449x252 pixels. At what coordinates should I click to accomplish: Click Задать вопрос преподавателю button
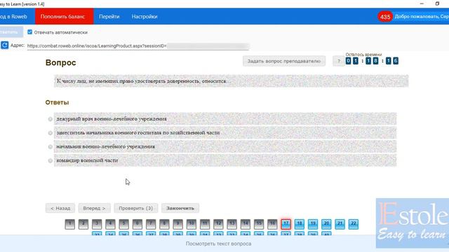coord(283,61)
